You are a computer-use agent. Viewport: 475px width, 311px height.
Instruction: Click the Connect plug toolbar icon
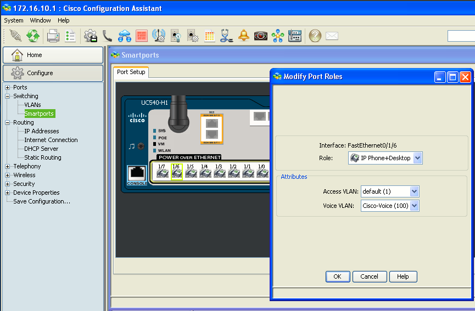(x=15, y=36)
